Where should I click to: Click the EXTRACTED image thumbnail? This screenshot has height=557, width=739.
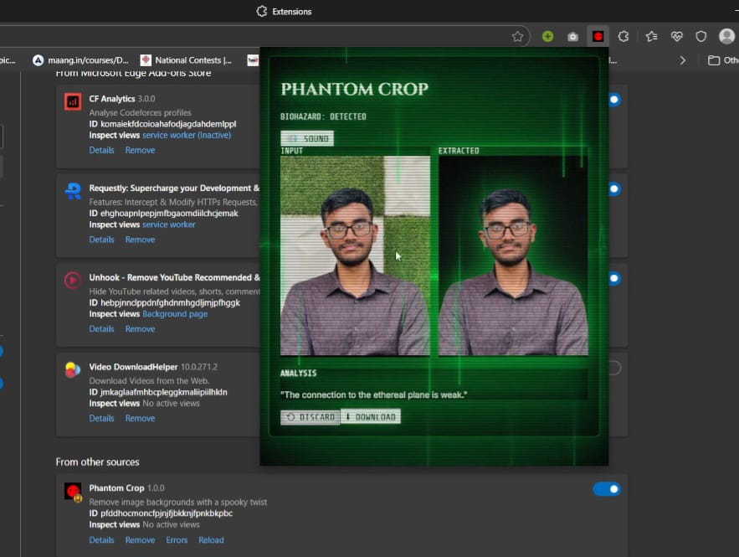click(513, 255)
